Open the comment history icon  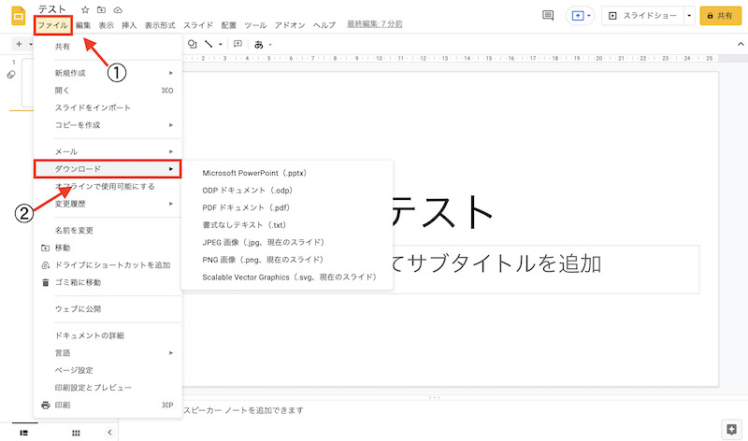[x=548, y=16]
